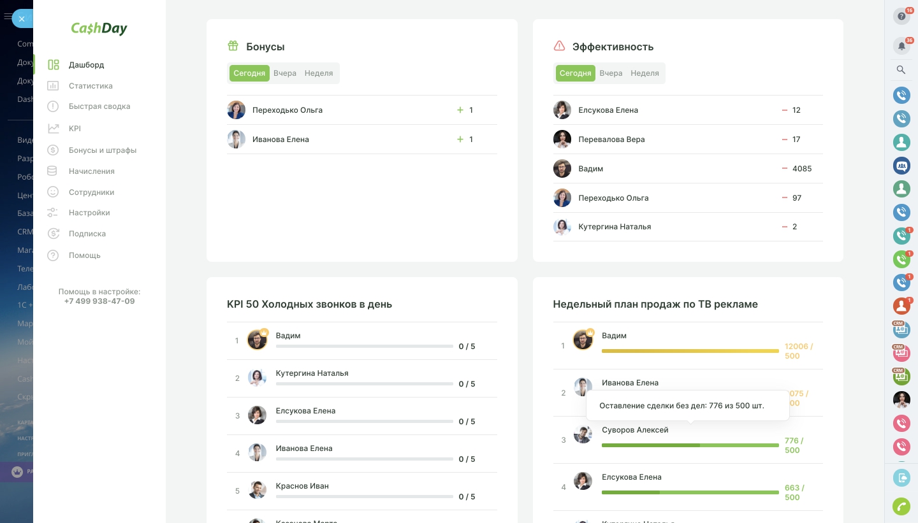Select Сегодня in Эффективность panel
Viewport: 918px width, 523px height.
tap(575, 73)
